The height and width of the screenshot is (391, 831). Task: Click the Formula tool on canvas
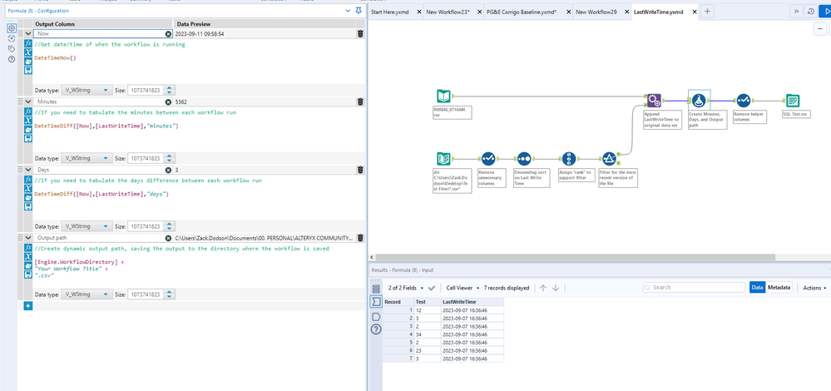pyautogui.click(x=698, y=101)
